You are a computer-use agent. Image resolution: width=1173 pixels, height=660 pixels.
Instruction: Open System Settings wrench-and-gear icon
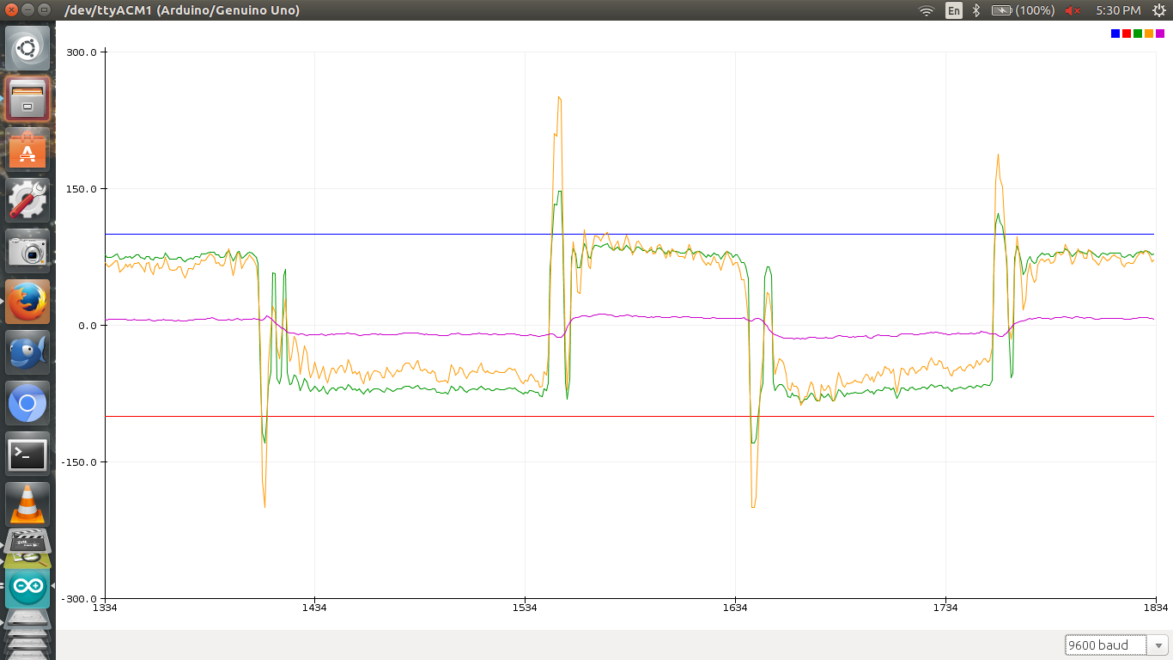[x=27, y=200]
